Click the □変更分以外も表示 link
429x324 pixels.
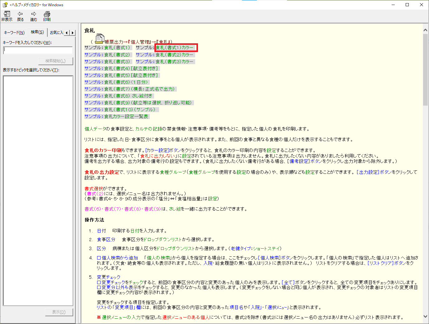[117, 287]
